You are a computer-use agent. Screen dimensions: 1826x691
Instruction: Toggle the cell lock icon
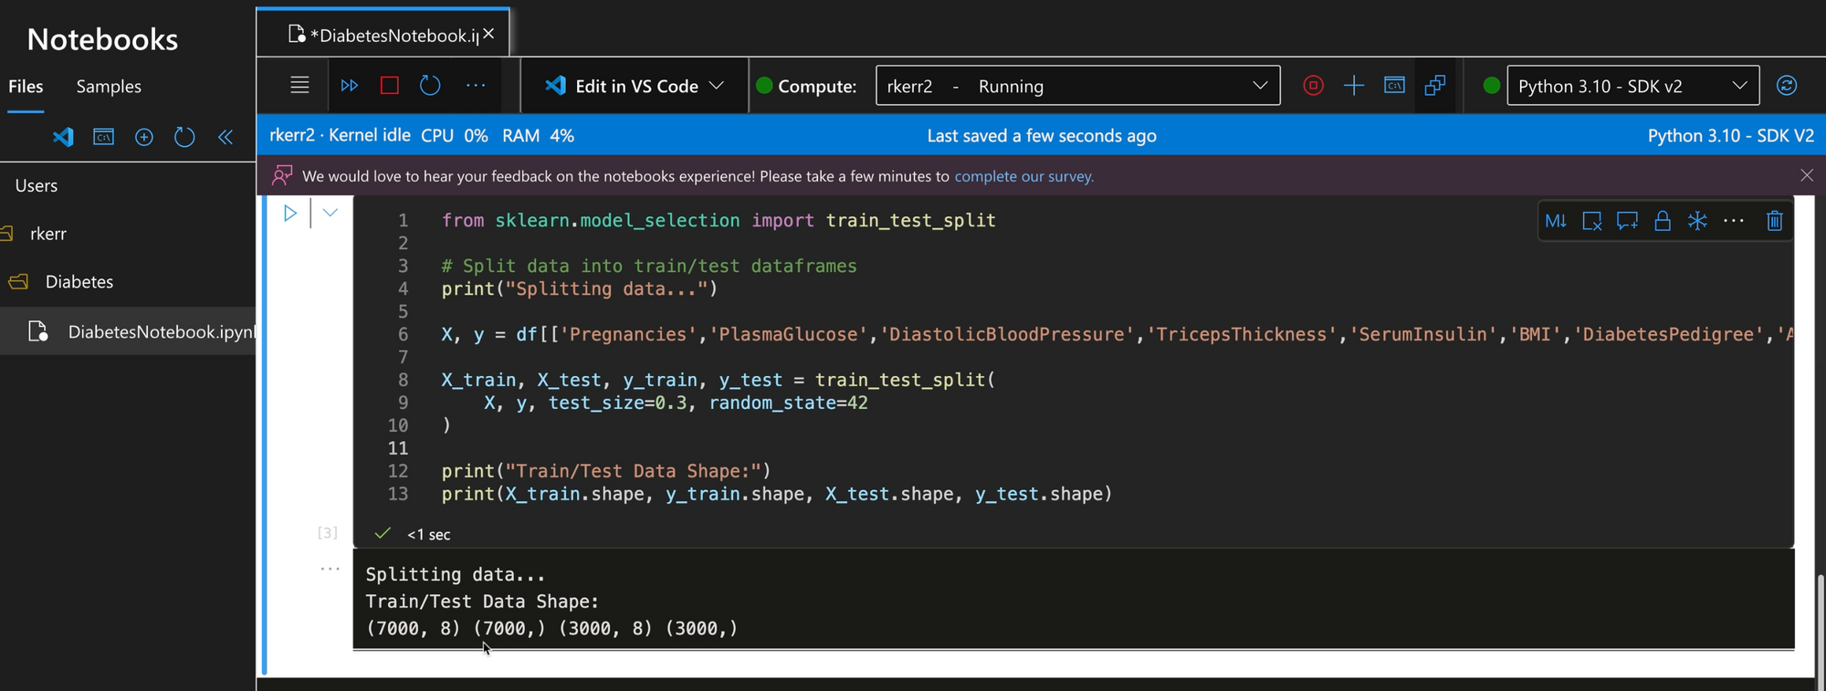pyautogui.click(x=1663, y=221)
